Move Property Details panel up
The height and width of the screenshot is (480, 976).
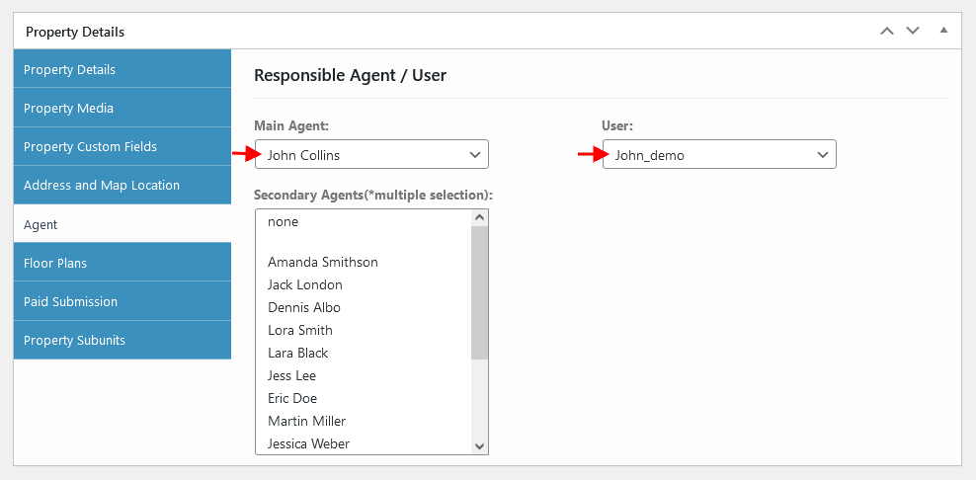point(887,32)
